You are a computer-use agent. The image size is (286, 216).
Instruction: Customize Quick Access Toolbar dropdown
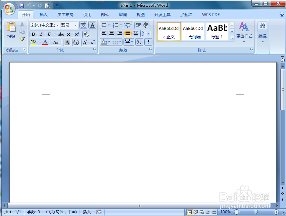pyautogui.click(x=57, y=6)
